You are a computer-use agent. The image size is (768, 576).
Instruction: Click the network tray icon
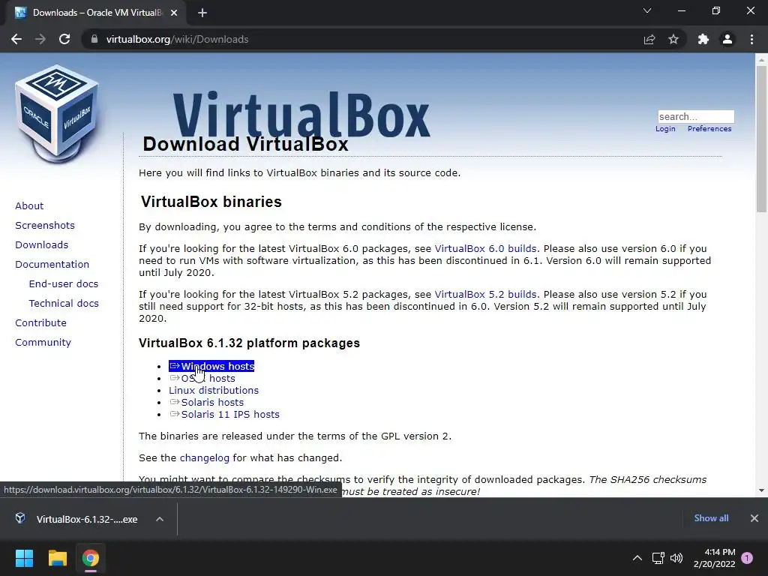658,558
